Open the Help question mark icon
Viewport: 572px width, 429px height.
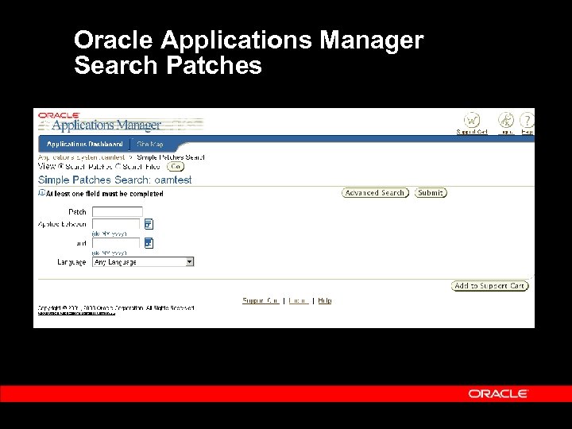pos(527,120)
